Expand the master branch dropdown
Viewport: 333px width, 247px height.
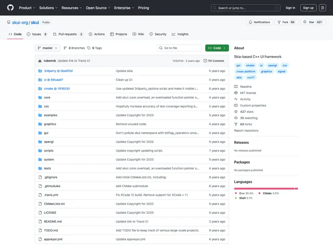click(x=48, y=48)
